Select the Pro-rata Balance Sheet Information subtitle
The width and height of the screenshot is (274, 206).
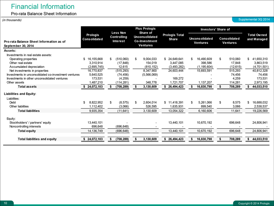(44, 14)
